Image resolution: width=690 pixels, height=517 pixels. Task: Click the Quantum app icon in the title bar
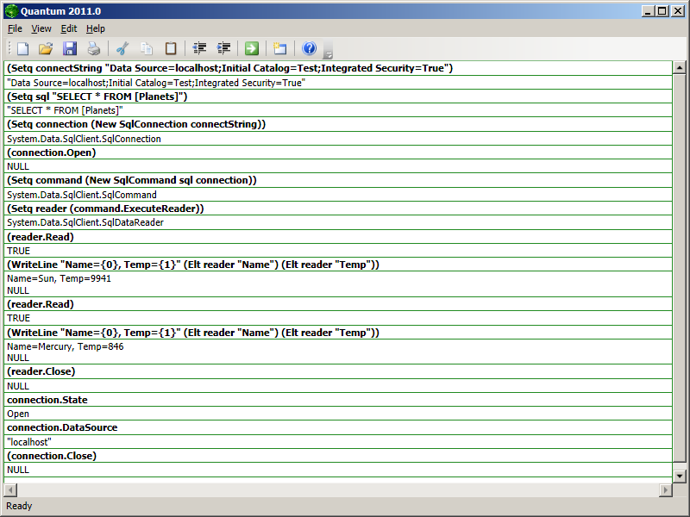point(11,11)
